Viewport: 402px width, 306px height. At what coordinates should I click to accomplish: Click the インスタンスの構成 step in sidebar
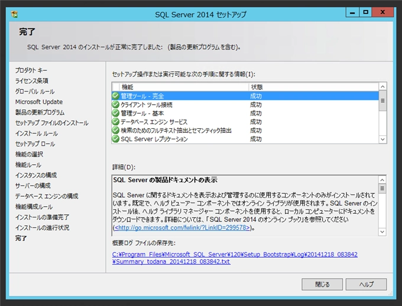pos(36,175)
